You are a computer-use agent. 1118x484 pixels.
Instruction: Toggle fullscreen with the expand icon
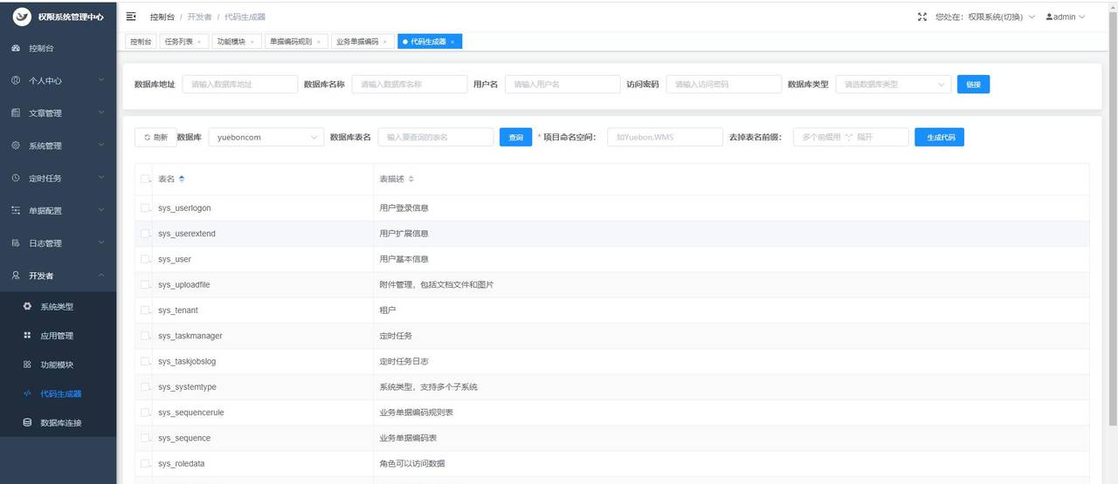(922, 17)
